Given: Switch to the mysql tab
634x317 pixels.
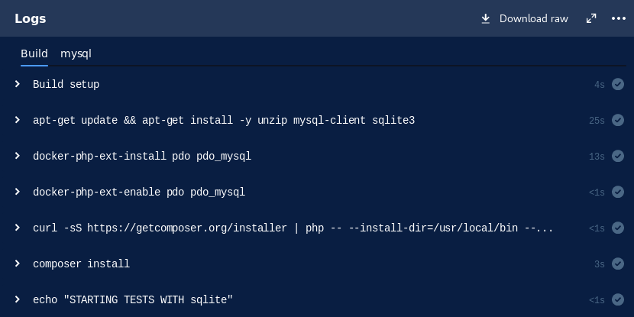Looking at the screenshot, I should pos(76,53).
